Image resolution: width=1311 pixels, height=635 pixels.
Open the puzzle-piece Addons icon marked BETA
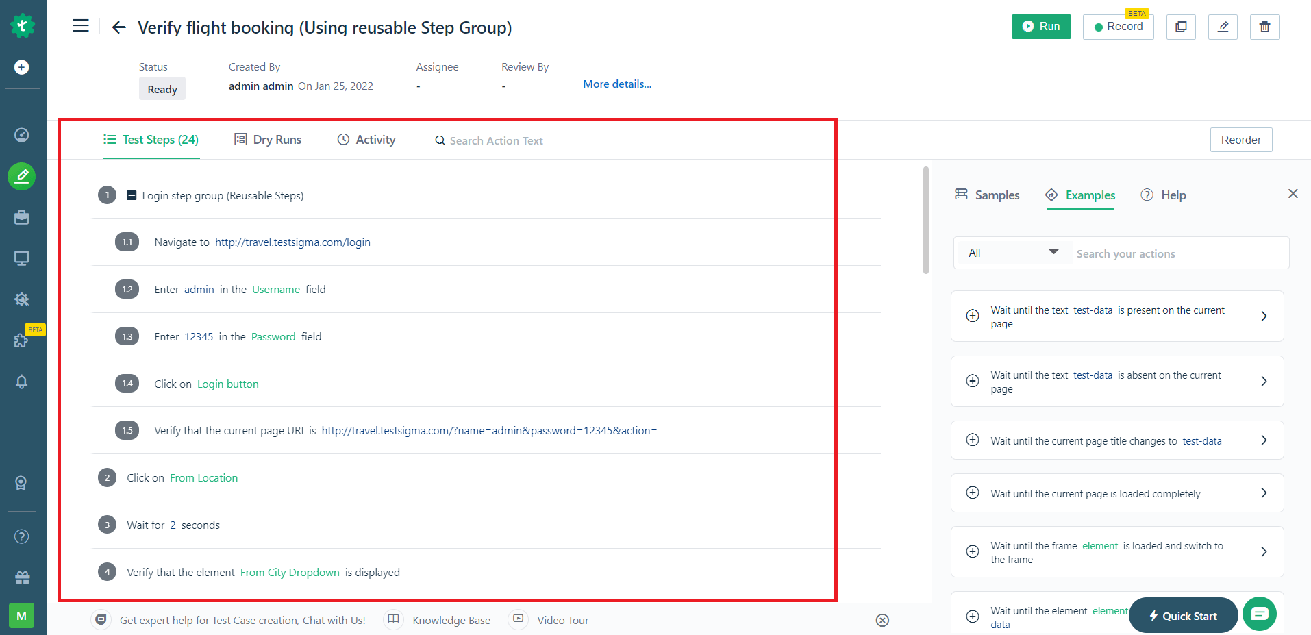[x=21, y=340]
